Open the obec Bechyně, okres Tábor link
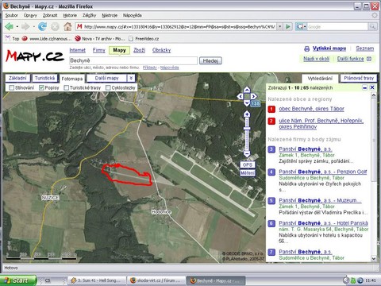Image resolution: width=381 pixels, height=286 pixels. (311, 109)
